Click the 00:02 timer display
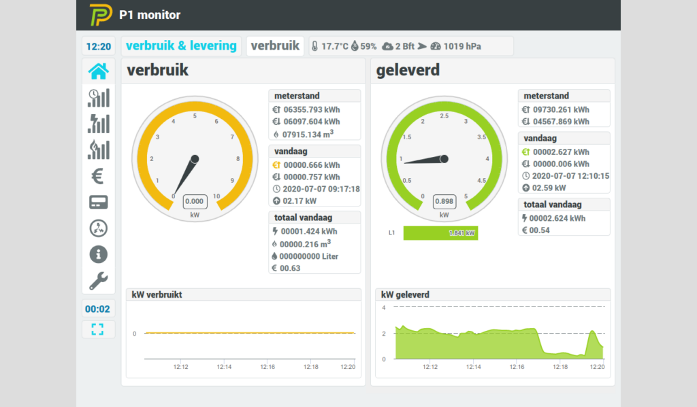This screenshot has height=407, width=697. coord(98,309)
